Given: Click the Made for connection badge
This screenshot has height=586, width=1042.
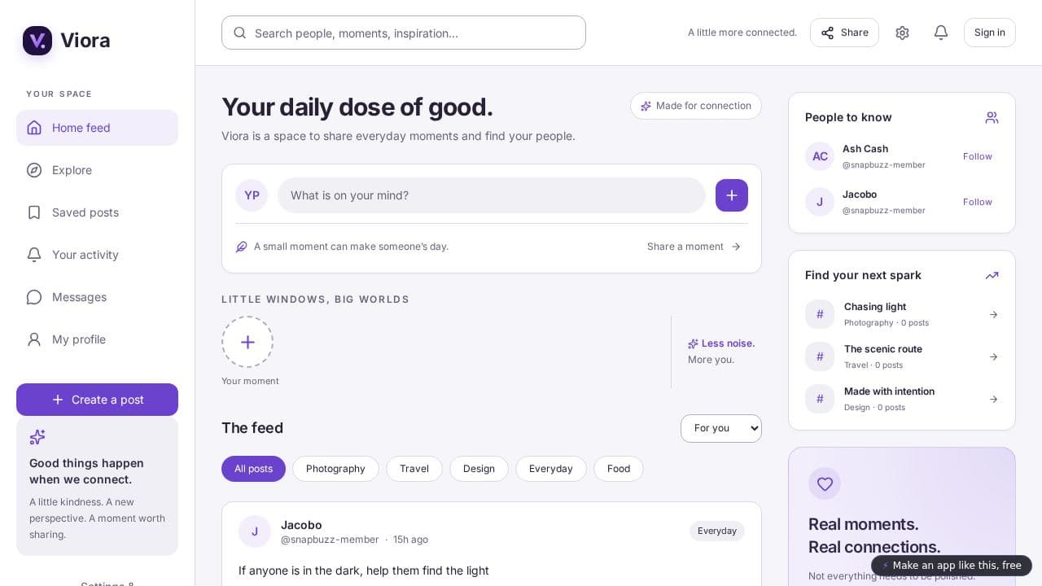Looking at the screenshot, I should pyautogui.click(x=696, y=106).
